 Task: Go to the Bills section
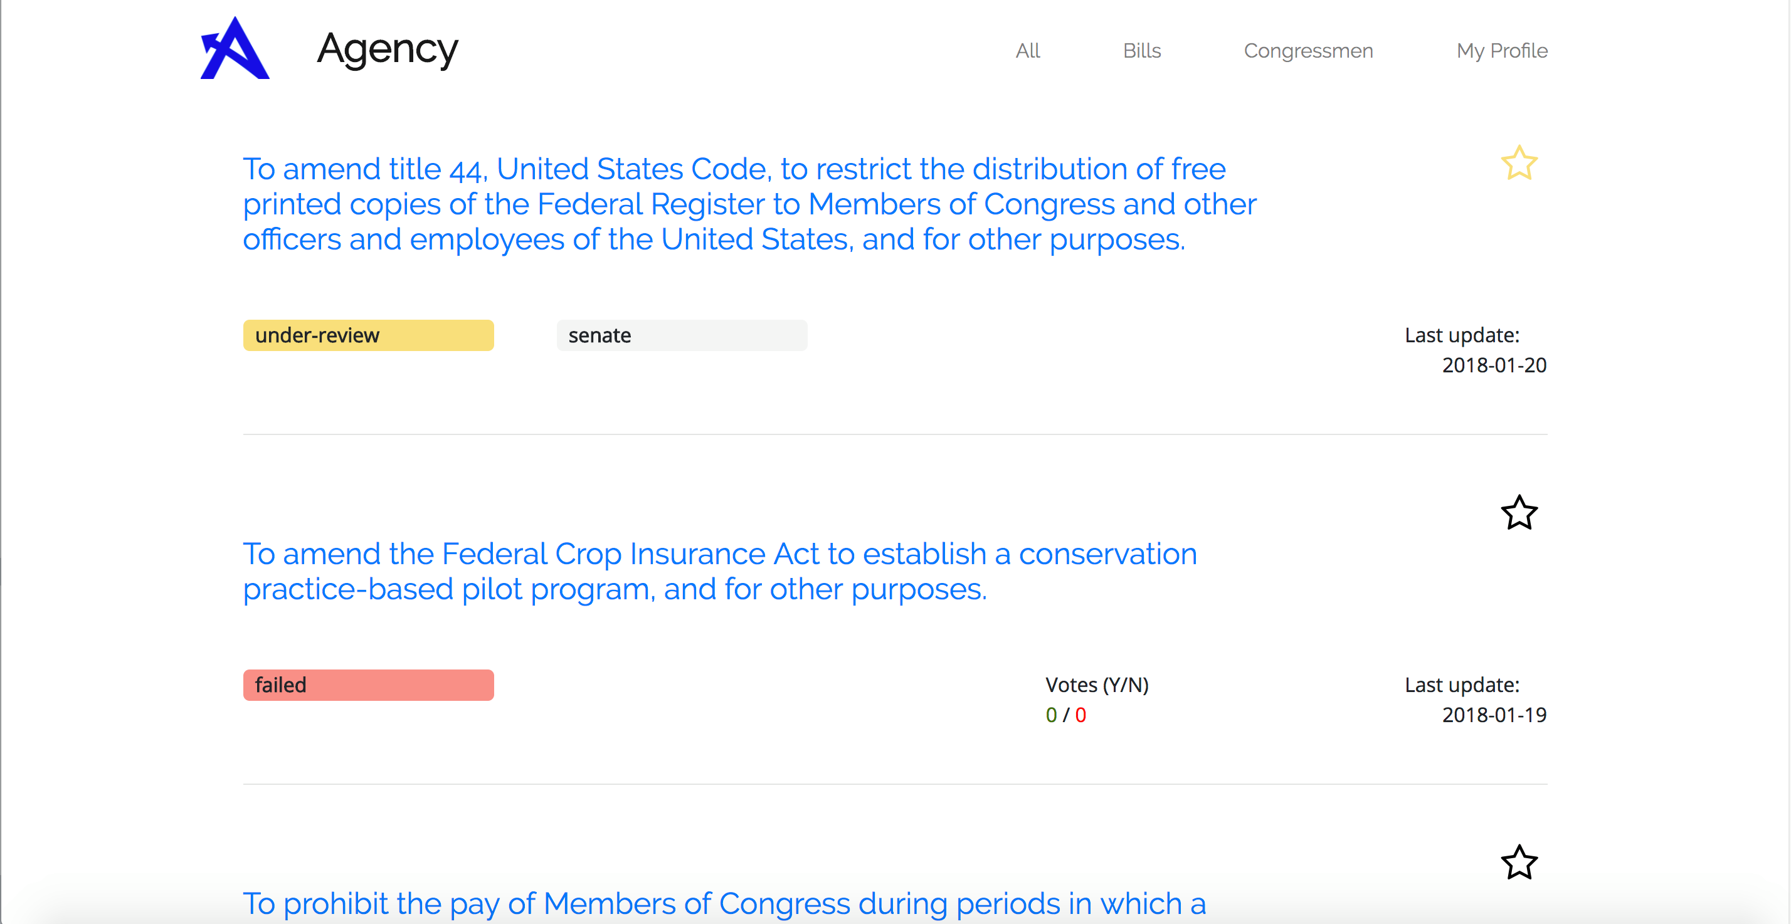pos(1141,51)
